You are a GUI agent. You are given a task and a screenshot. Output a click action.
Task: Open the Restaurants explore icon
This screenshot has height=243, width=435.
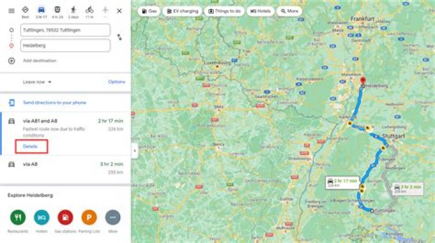click(18, 217)
